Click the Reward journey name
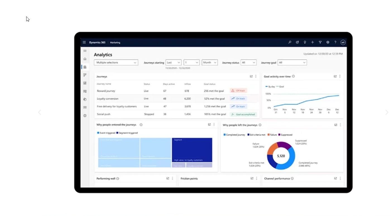The image size is (391, 216). (106, 91)
